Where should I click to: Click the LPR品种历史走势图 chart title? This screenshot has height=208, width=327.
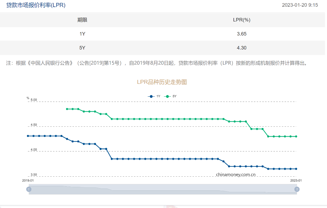pyautogui.click(x=162, y=82)
